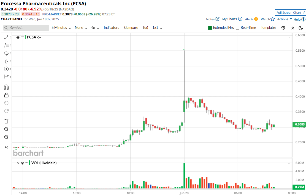This screenshot has width=306, height=195.
Task: Click the 0.3083 current price label
Action: click(299, 124)
